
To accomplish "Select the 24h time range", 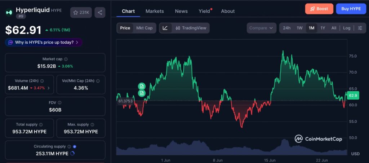I will click(x=286, y=28).
